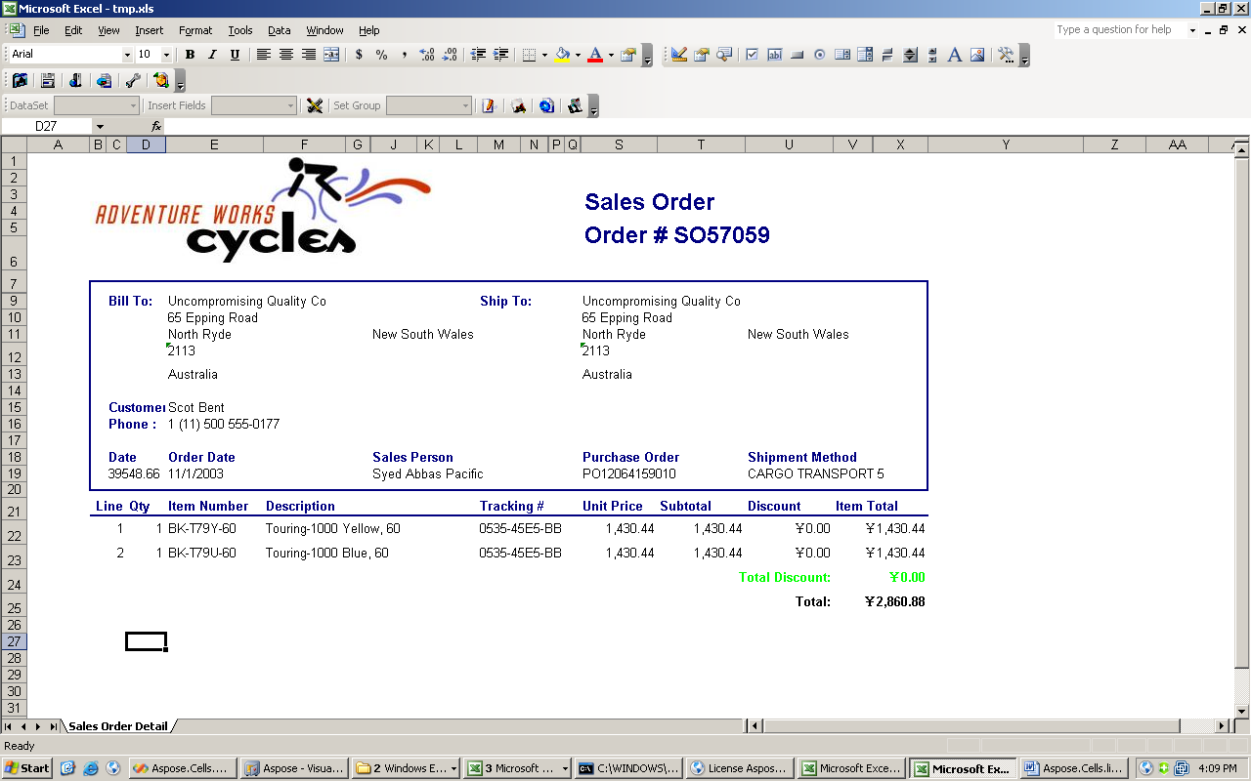Screen dimensions: 1251x781
Task: Click save icon in second toolbar row
Action: coord(46,80)
